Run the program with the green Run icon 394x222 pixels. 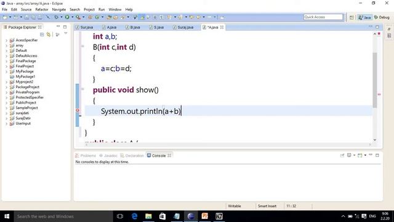click(x=67, y=17)
